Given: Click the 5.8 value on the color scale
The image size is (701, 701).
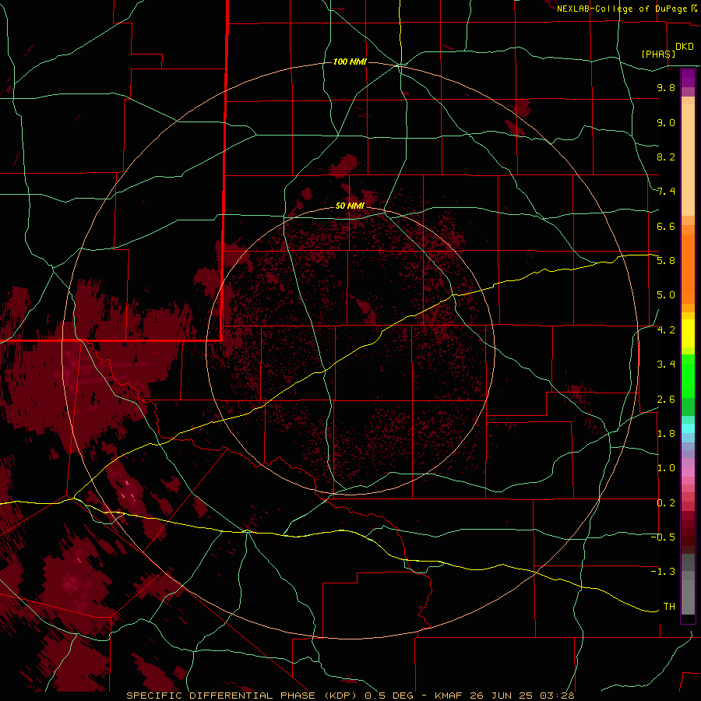Looking at the screenshot, I should click(666, 261).
